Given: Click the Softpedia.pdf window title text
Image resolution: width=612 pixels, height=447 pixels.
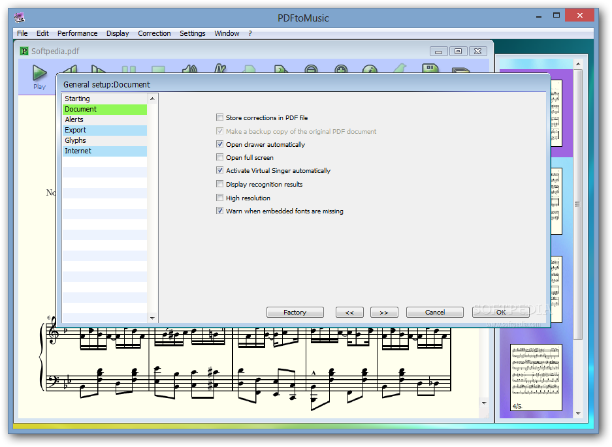Looking at the screenshot, I should tap(55, 51).
